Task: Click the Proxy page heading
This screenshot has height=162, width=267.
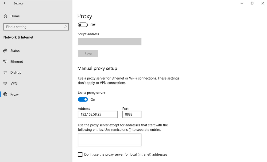Action: click(85, 16)
